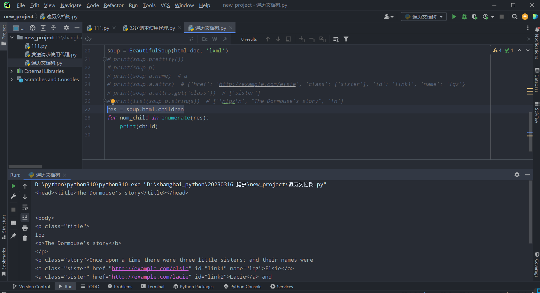
Task: Open Project panel options gear
Action: (66, 28)
